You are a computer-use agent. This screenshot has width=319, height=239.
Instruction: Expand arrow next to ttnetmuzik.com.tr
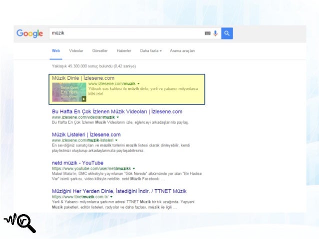111,197
